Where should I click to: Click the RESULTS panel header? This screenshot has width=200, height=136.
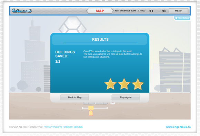(100, 40)
